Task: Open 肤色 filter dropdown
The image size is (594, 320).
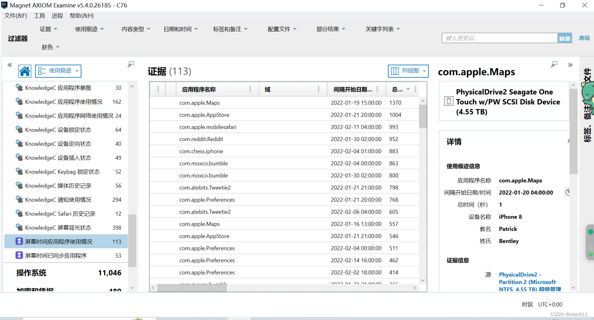Action: (x=50, y=47)
